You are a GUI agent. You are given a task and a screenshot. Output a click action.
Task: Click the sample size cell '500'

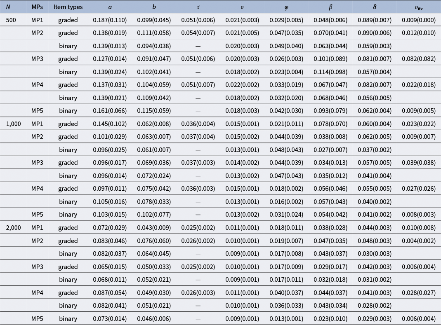pos(11,20)
